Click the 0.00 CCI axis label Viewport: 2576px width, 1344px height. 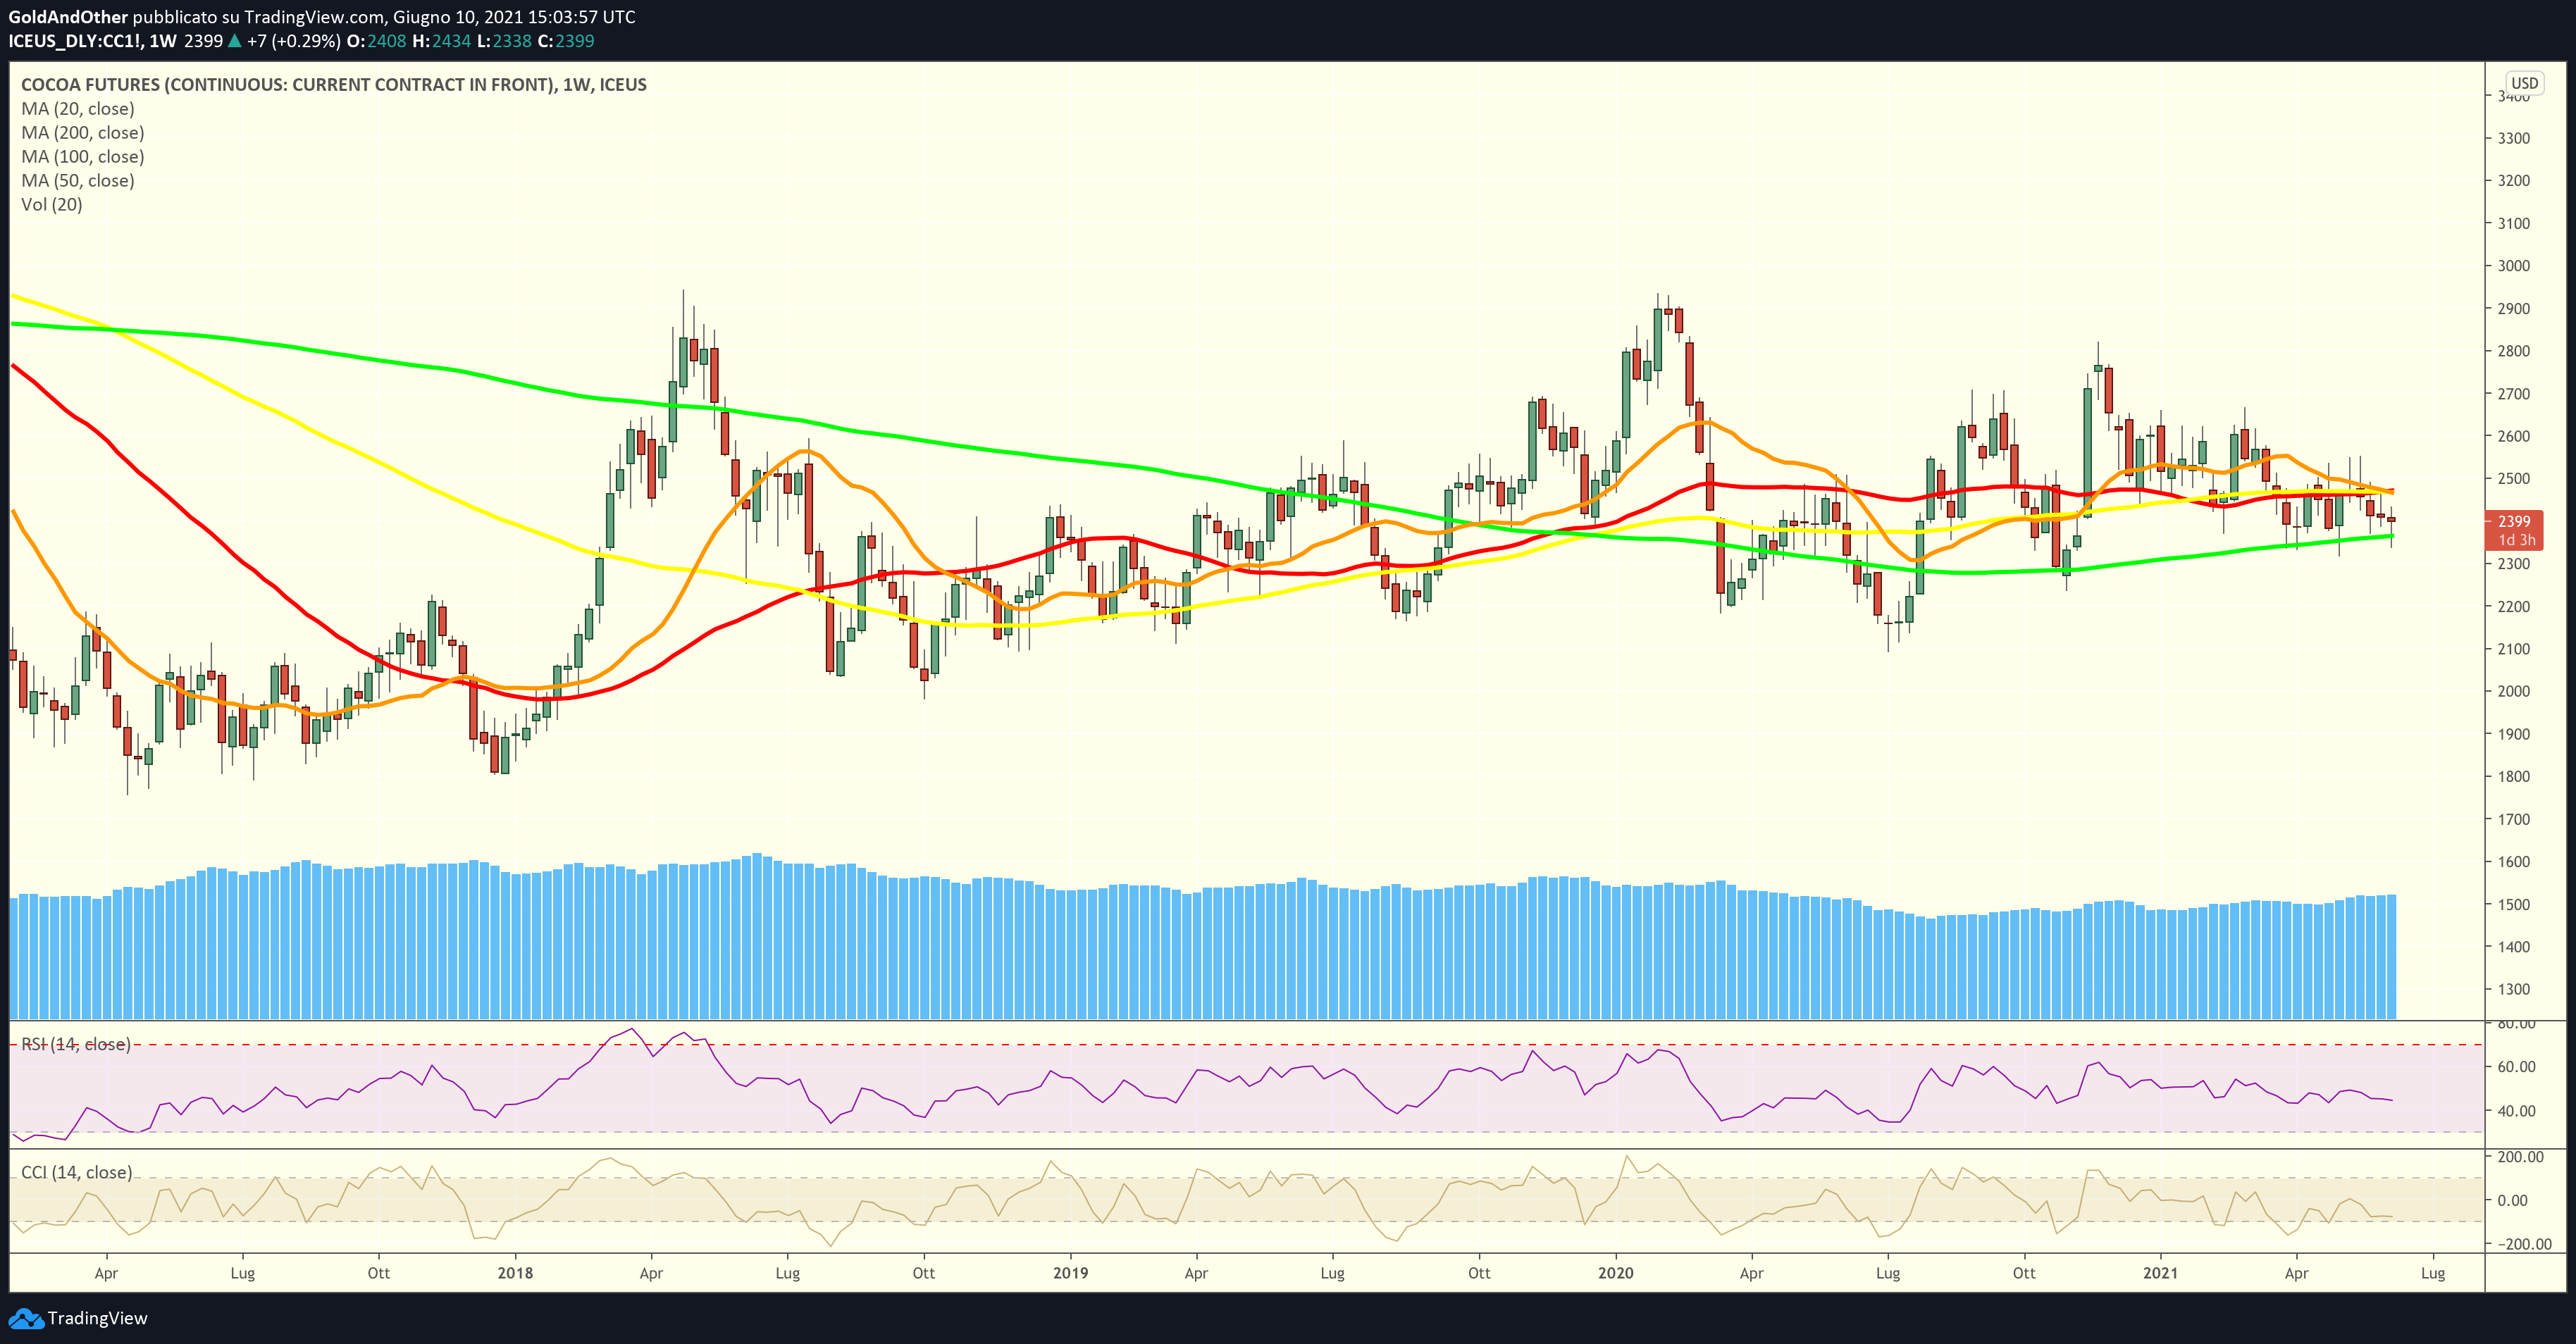click(x=2512, y=1200)
